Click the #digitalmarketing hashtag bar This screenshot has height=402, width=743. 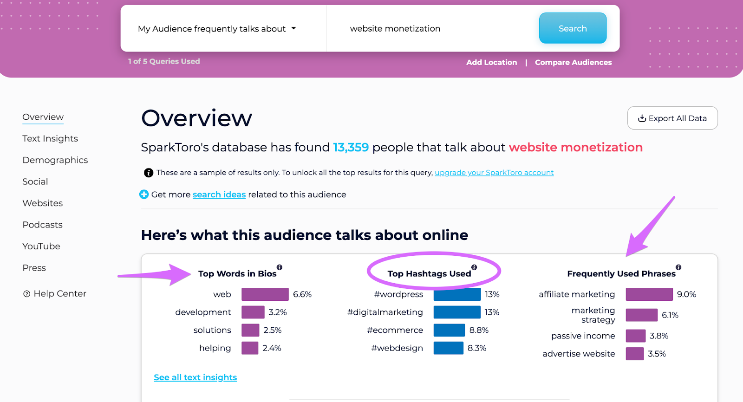[x=457, y=312]
